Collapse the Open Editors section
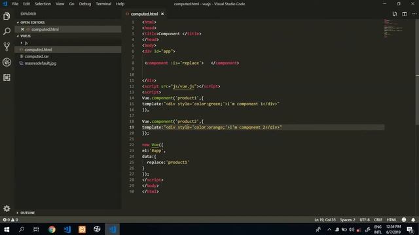 coord(32,22)
